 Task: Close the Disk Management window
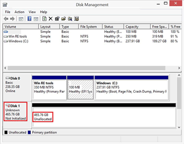tap(175, 3)
